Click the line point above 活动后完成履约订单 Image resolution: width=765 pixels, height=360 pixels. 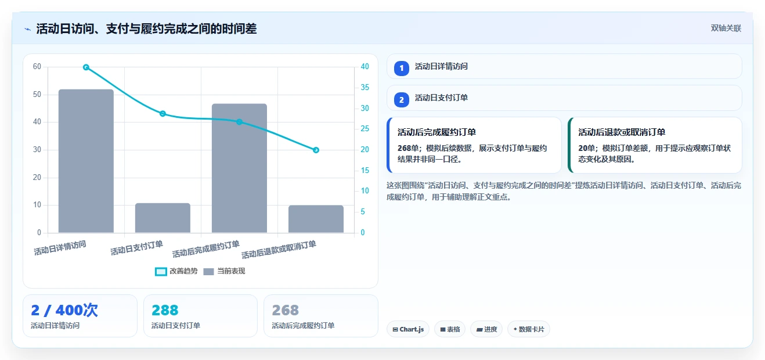coord(239,122)
